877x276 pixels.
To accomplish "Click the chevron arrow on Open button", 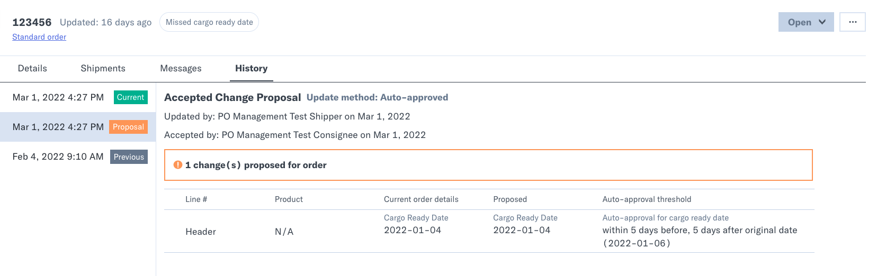I will tap(822, 22).
